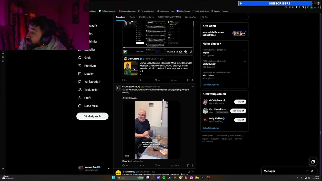Open Muhbir post options menu

click(x=192, y=172)
